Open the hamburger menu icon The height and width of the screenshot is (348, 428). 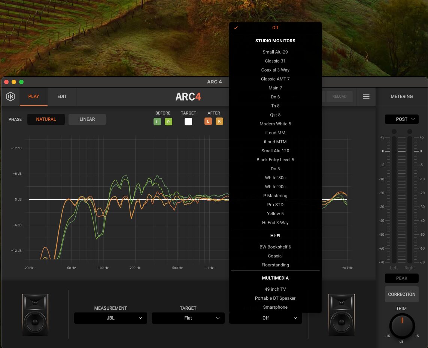366,97
